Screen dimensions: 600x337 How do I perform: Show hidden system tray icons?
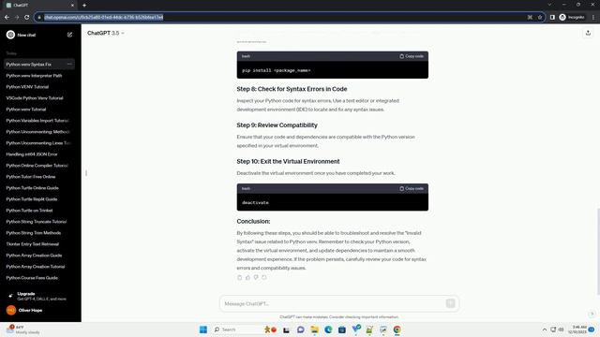(x=544, y=330)
